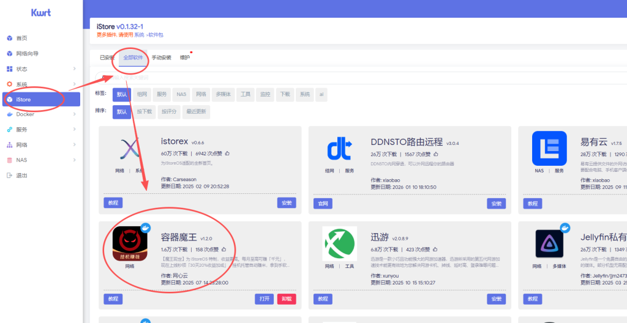
Task: Open the 易有云 教程 button
Action: [x=533, y=204]
